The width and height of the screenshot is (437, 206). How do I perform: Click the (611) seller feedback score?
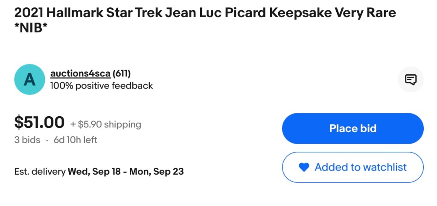coord(122,73)
